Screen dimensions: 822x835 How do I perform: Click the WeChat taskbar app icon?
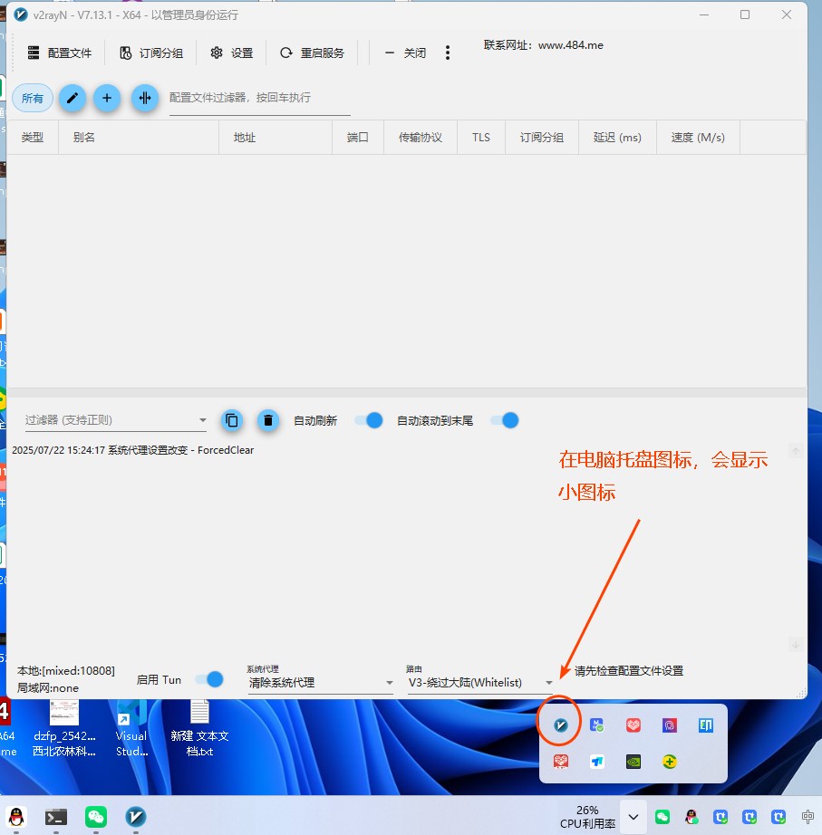pyautogui.click(x=96, y=817)
